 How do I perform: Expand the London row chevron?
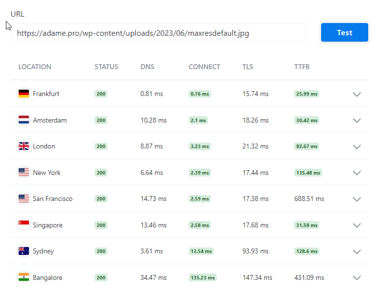tap(357, 147)
